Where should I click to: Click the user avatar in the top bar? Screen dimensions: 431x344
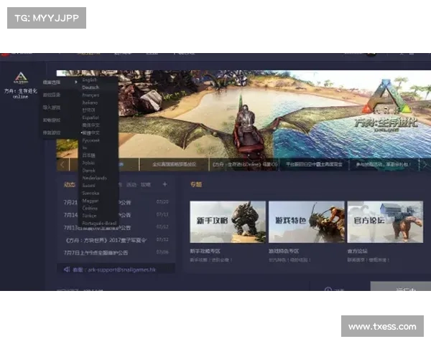point(371,54)
